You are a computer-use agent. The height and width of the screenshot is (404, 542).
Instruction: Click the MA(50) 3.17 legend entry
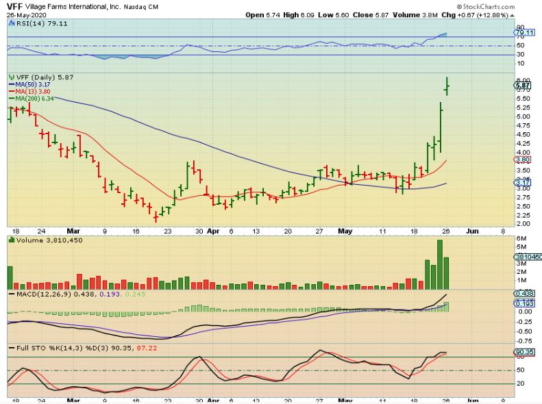point(29,85)
